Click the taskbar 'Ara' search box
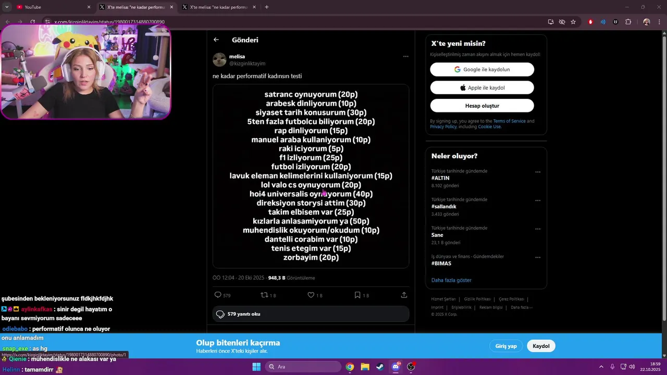This screenshot has height=375, width=667. pos(303,367)
